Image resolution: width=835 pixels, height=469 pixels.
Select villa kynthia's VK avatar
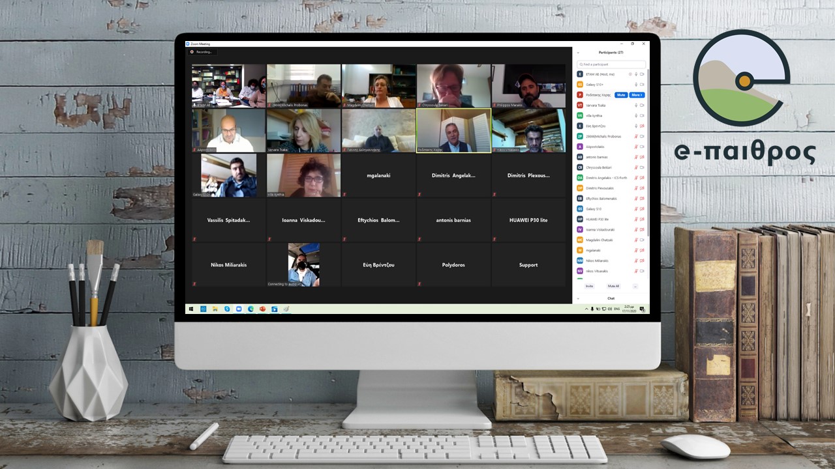pyautogui.click(x=580, y=115)
